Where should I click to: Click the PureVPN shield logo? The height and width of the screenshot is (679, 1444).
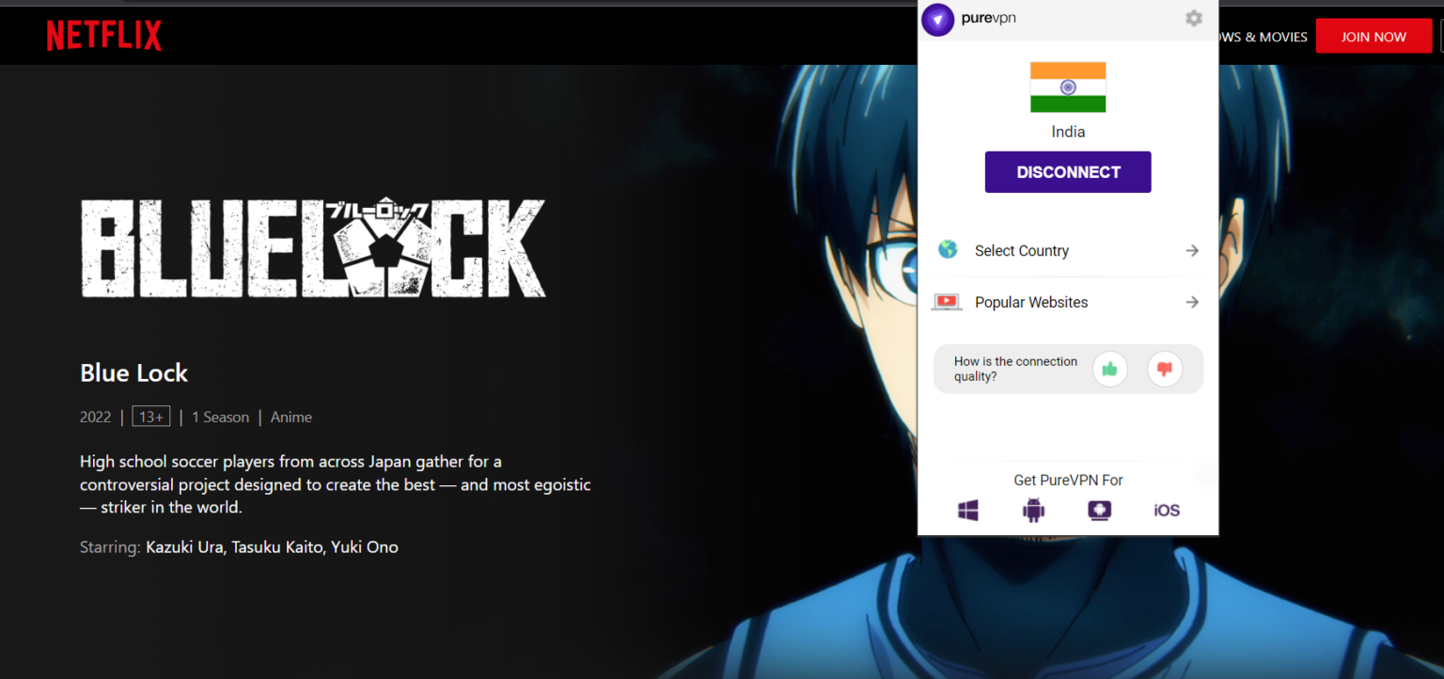pyautogui.click(x=937, y=19)
